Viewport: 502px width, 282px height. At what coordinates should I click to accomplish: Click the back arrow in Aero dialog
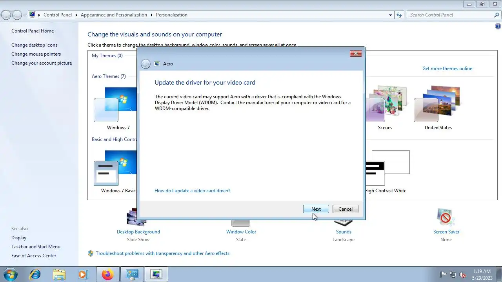146,64
